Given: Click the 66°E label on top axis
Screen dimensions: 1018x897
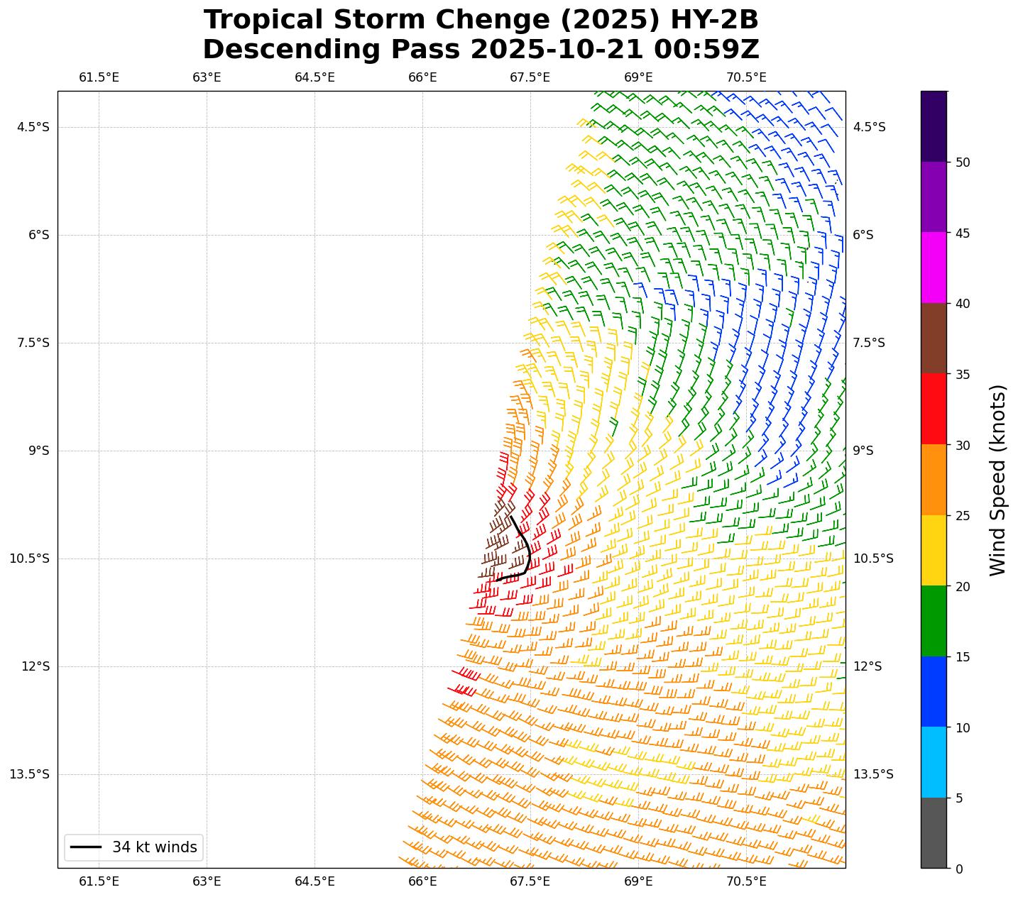Looking at the screenshot, I should tap(422, 77).
